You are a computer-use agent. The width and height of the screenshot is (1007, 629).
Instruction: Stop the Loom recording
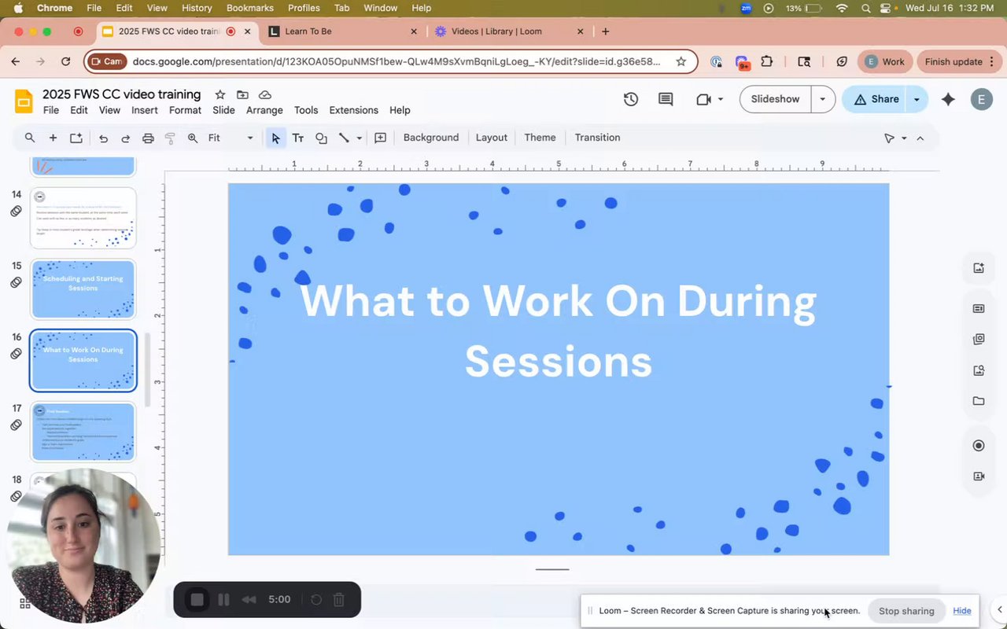tap(197, 600)
